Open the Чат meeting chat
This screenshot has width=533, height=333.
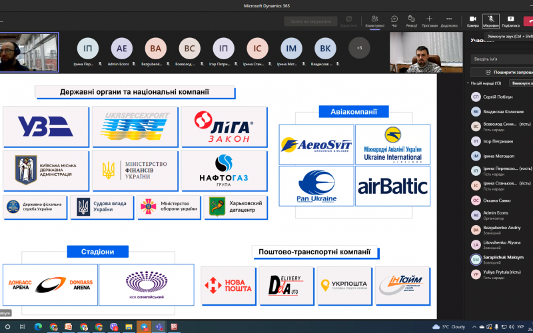tap(394, 21)
